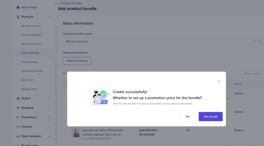The image size is (264, 146).
Task: Click the back arrow beside Product Bundle
Action: 60,3
